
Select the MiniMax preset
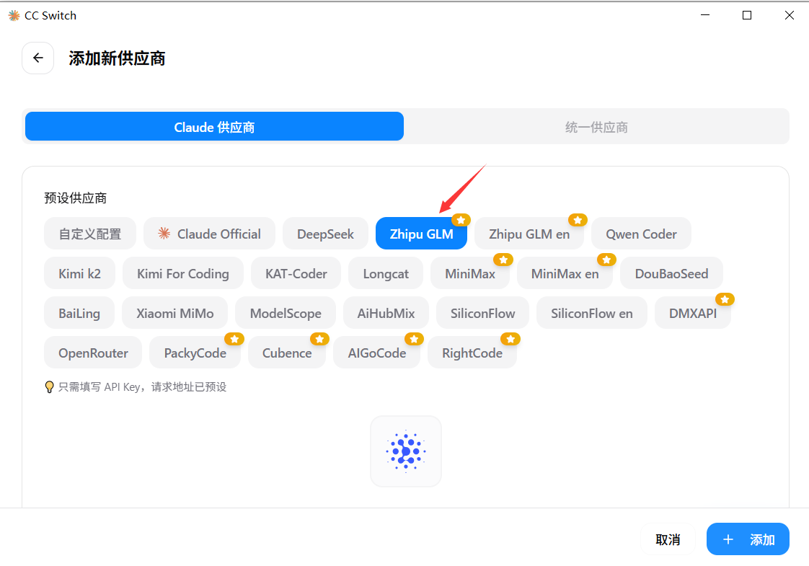click(x=470, y=273)
